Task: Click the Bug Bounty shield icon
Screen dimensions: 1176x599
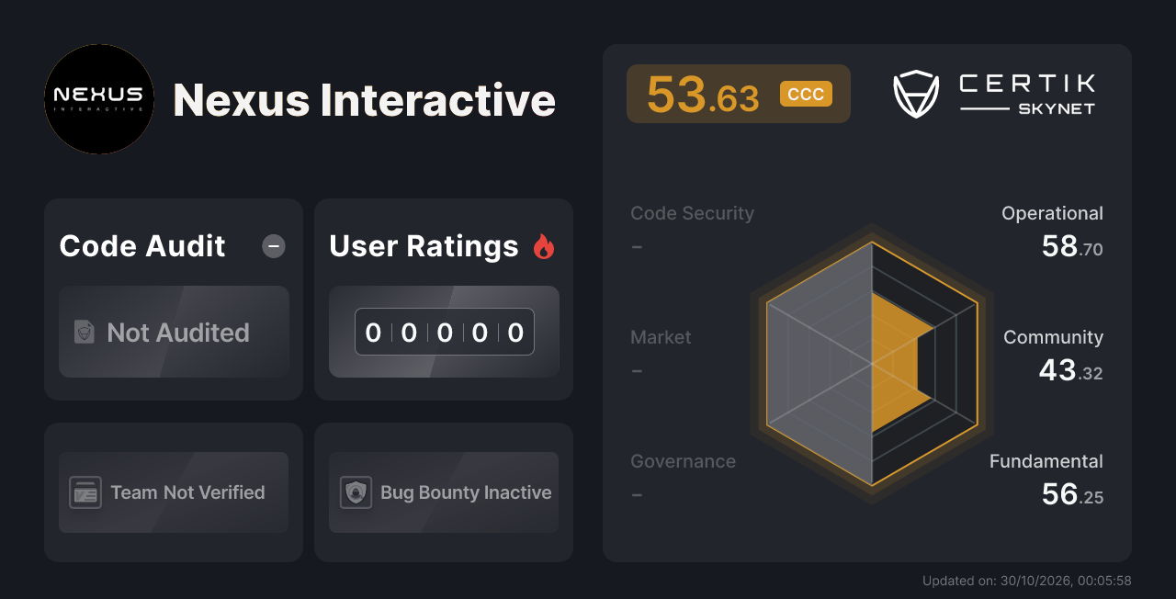Action: pyautogui.click(x=356, y=492)
